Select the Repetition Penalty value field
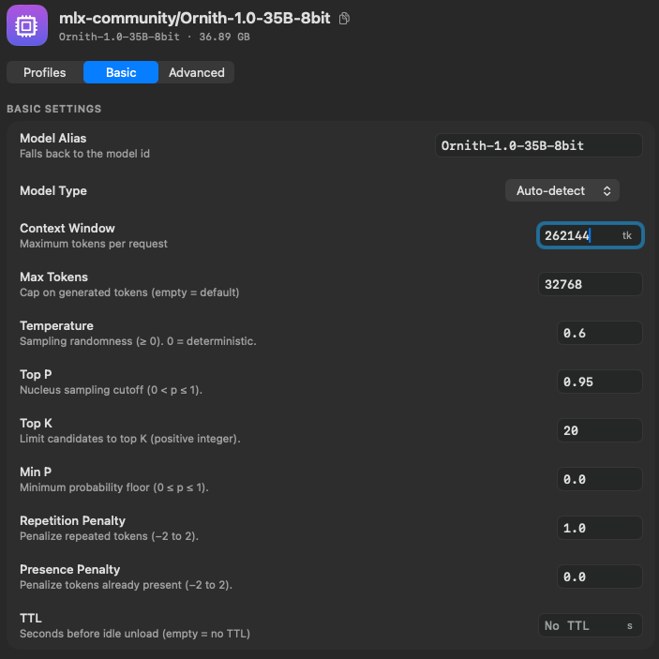 coord(599,529)
